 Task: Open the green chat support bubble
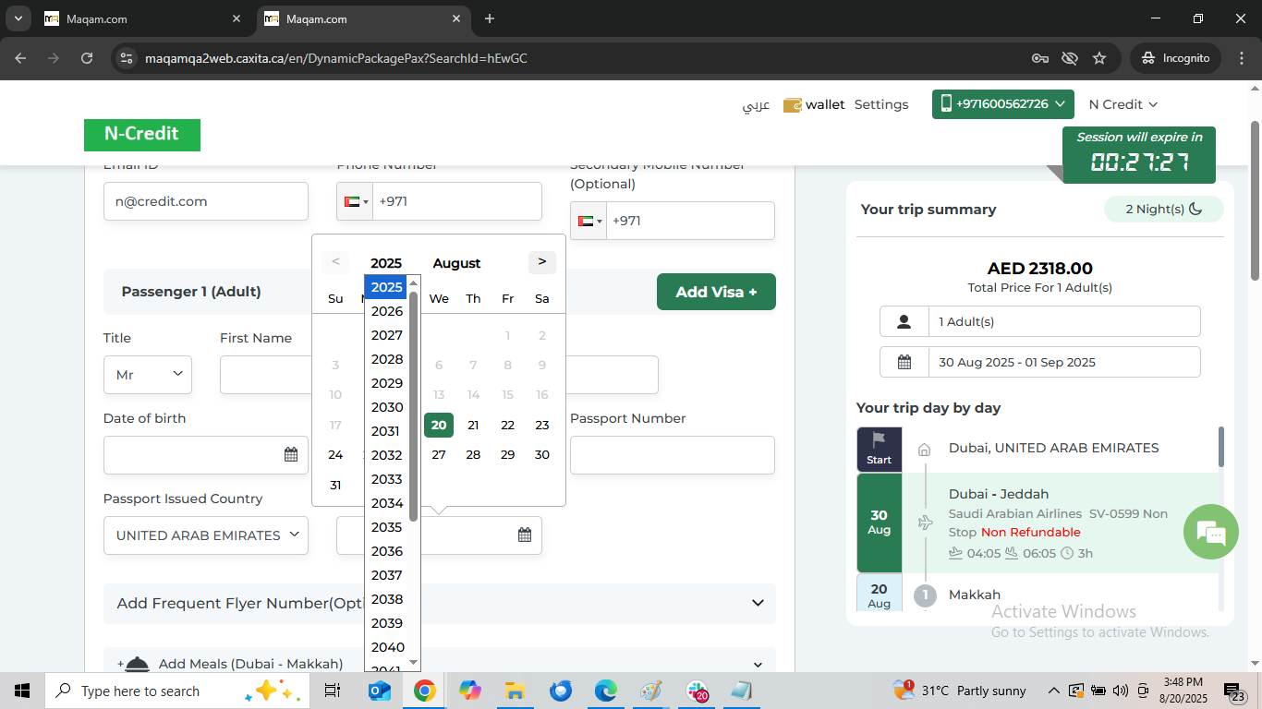point(1210,532)
